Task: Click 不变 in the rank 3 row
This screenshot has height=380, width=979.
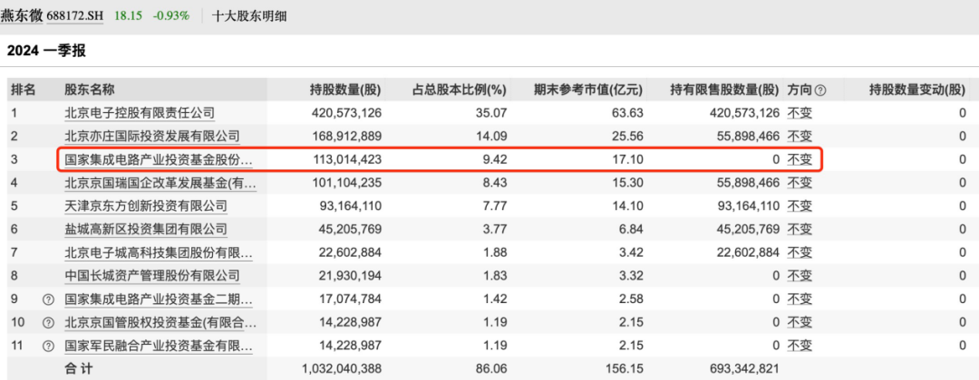Action: pos(800,159)
